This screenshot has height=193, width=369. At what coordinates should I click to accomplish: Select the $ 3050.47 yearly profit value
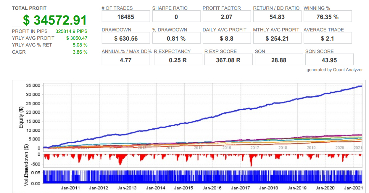pyautogui.click(x=77, y=38)
